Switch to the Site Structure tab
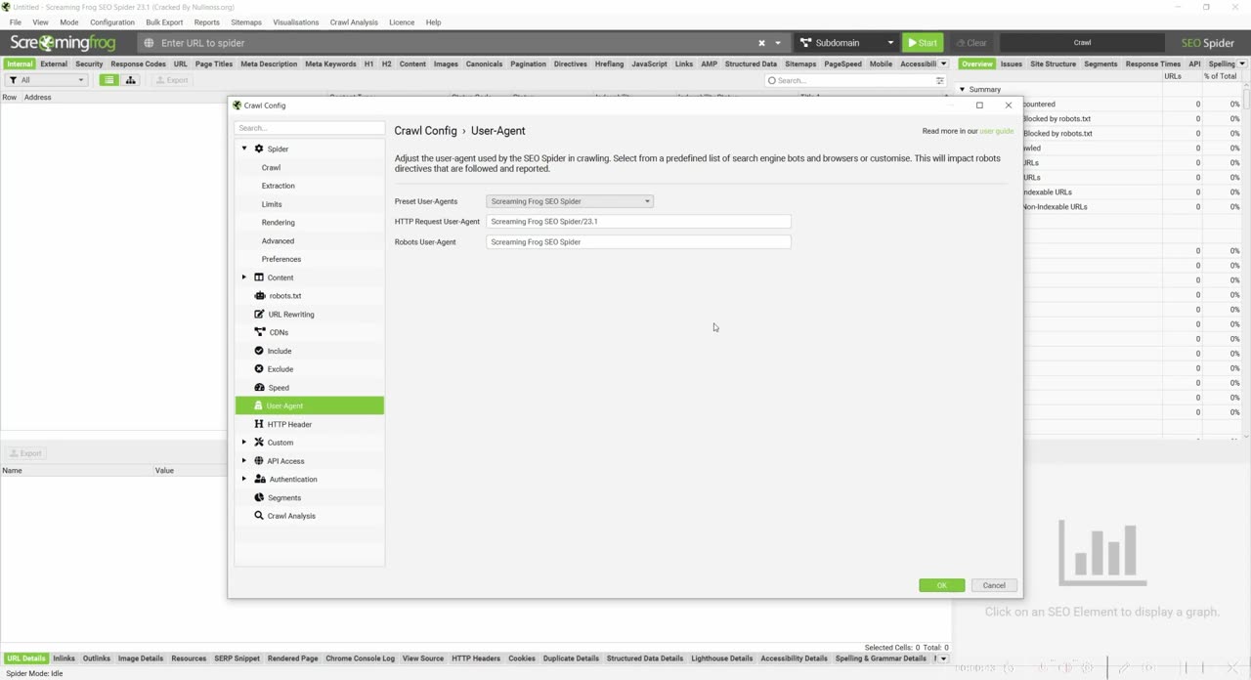This screenshot has height=680, width=1251. 1053,64
